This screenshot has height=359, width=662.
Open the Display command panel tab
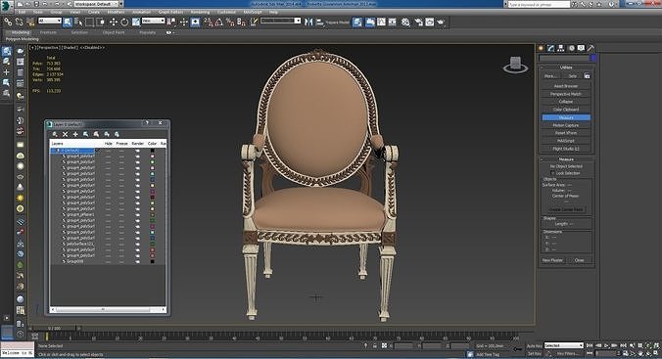582,48
